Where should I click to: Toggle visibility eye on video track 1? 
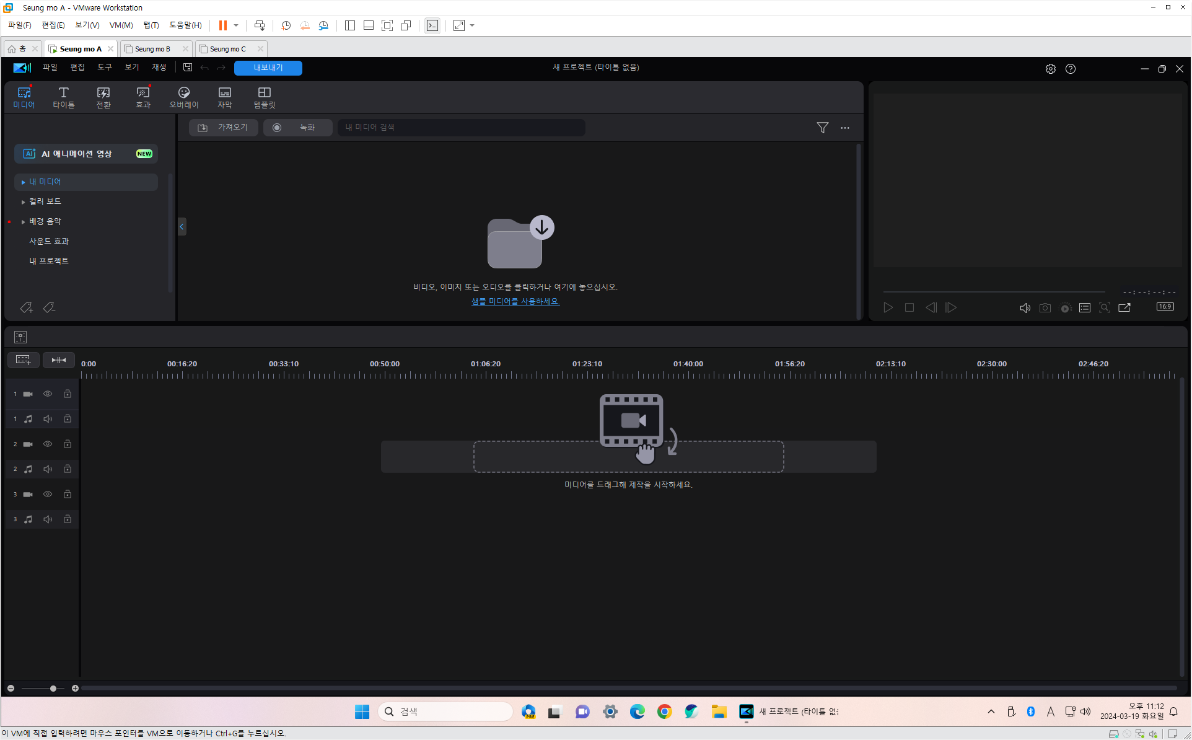[x=48, y=394]
